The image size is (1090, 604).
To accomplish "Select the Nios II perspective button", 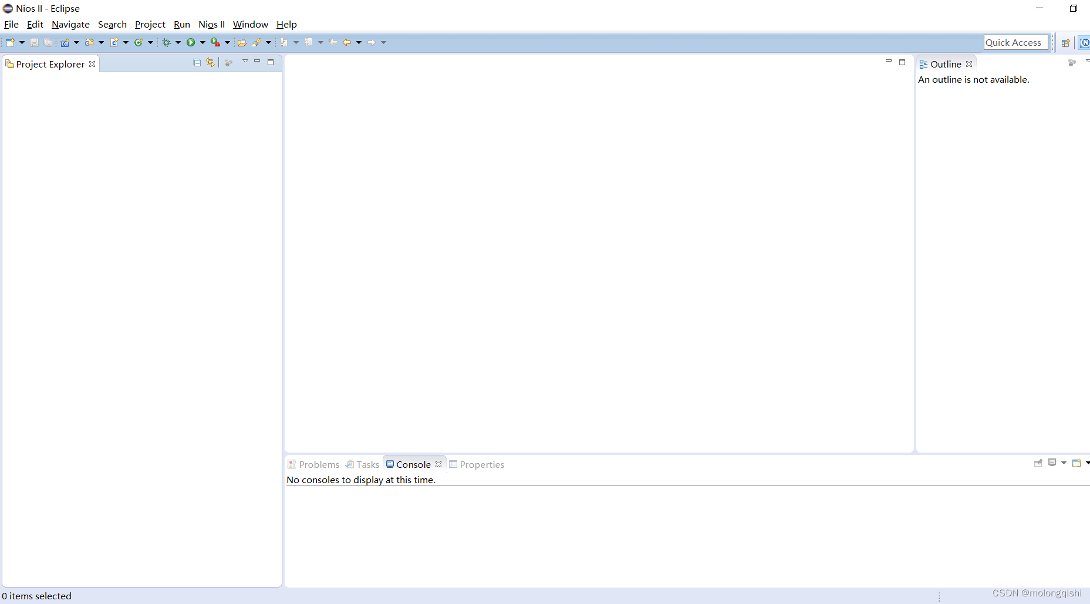I will tap(1085, 42).
